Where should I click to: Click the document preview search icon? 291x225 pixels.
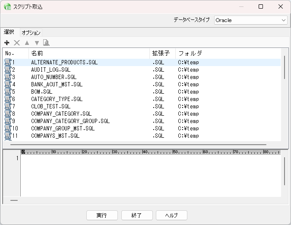[46, 43]
